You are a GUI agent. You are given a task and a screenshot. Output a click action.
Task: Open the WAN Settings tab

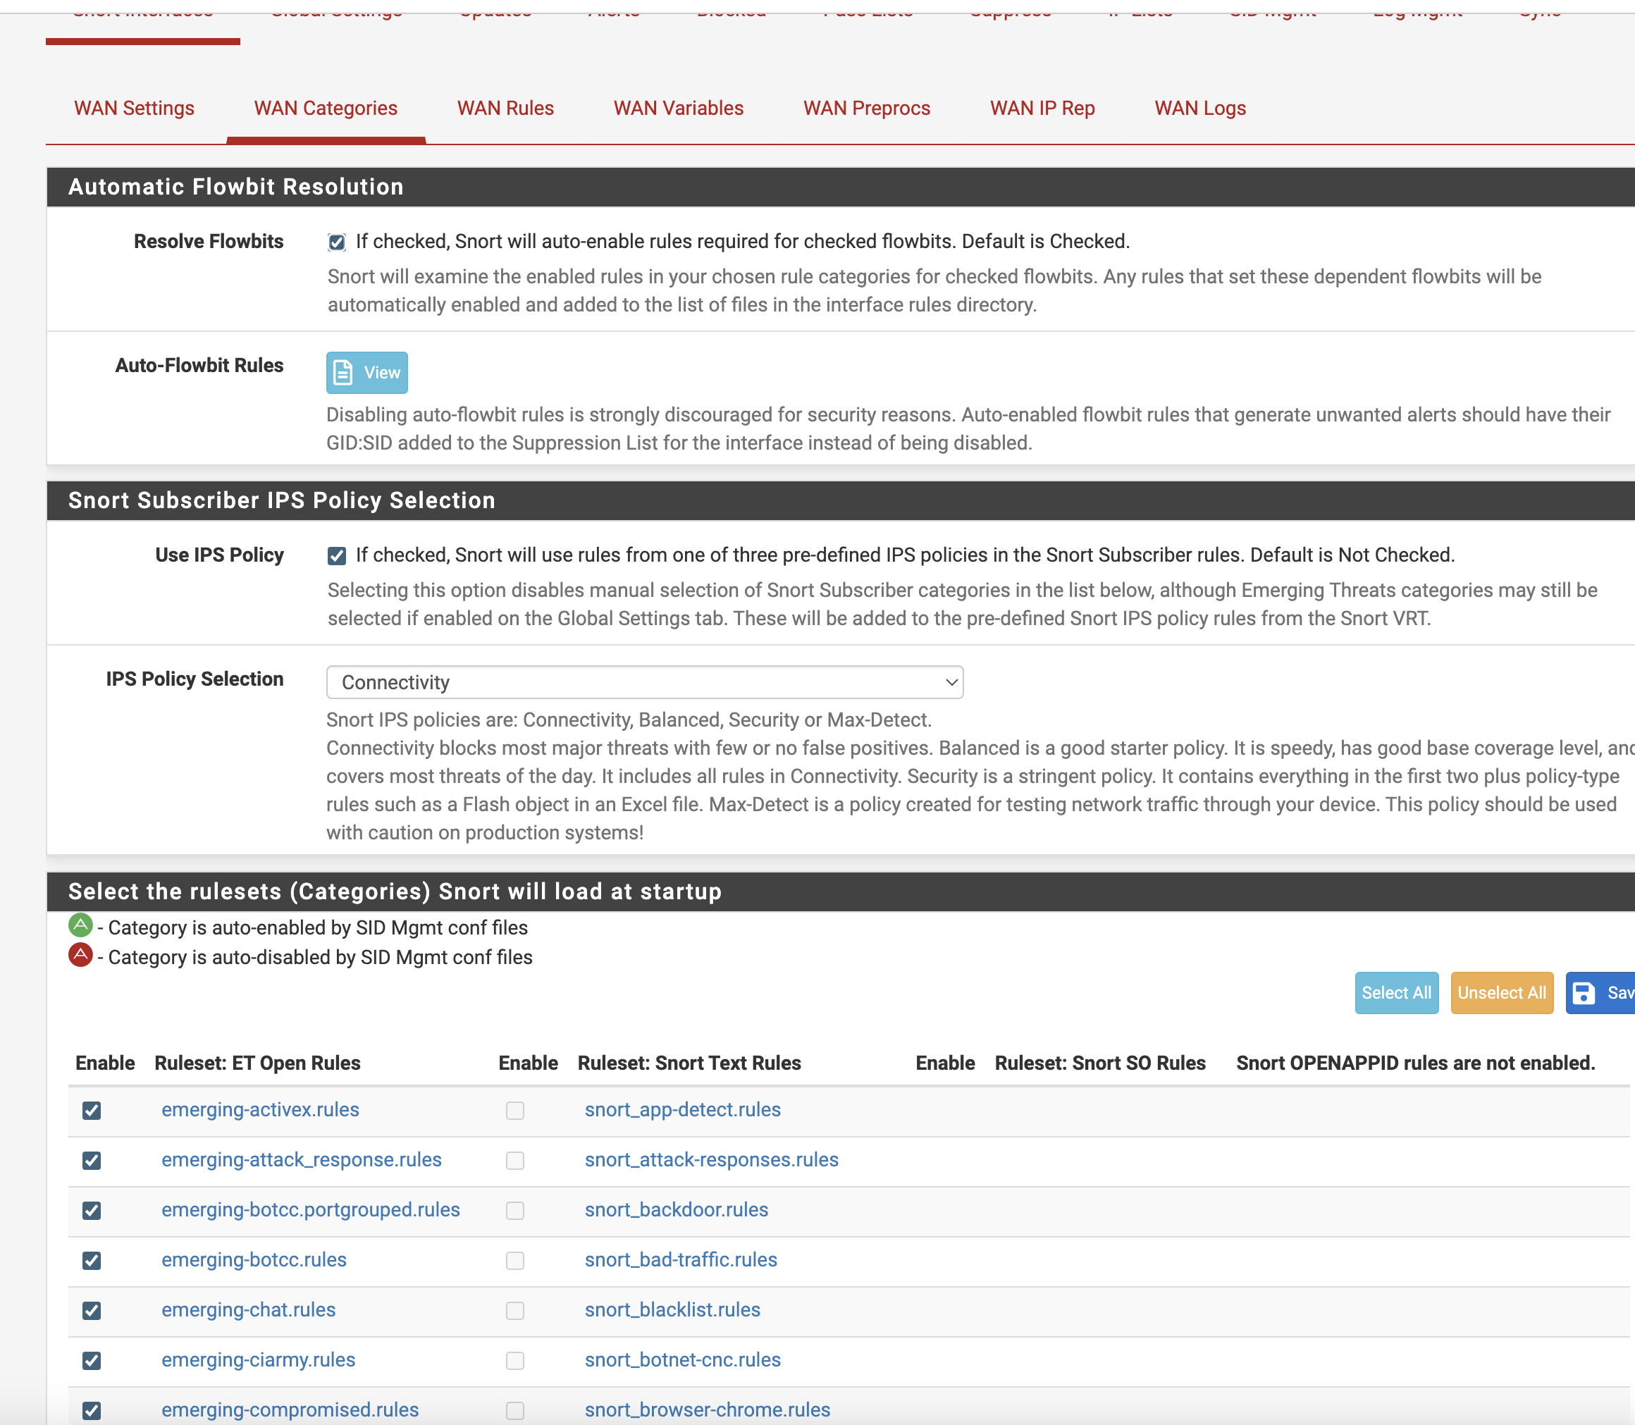click(x=135, y=108)
